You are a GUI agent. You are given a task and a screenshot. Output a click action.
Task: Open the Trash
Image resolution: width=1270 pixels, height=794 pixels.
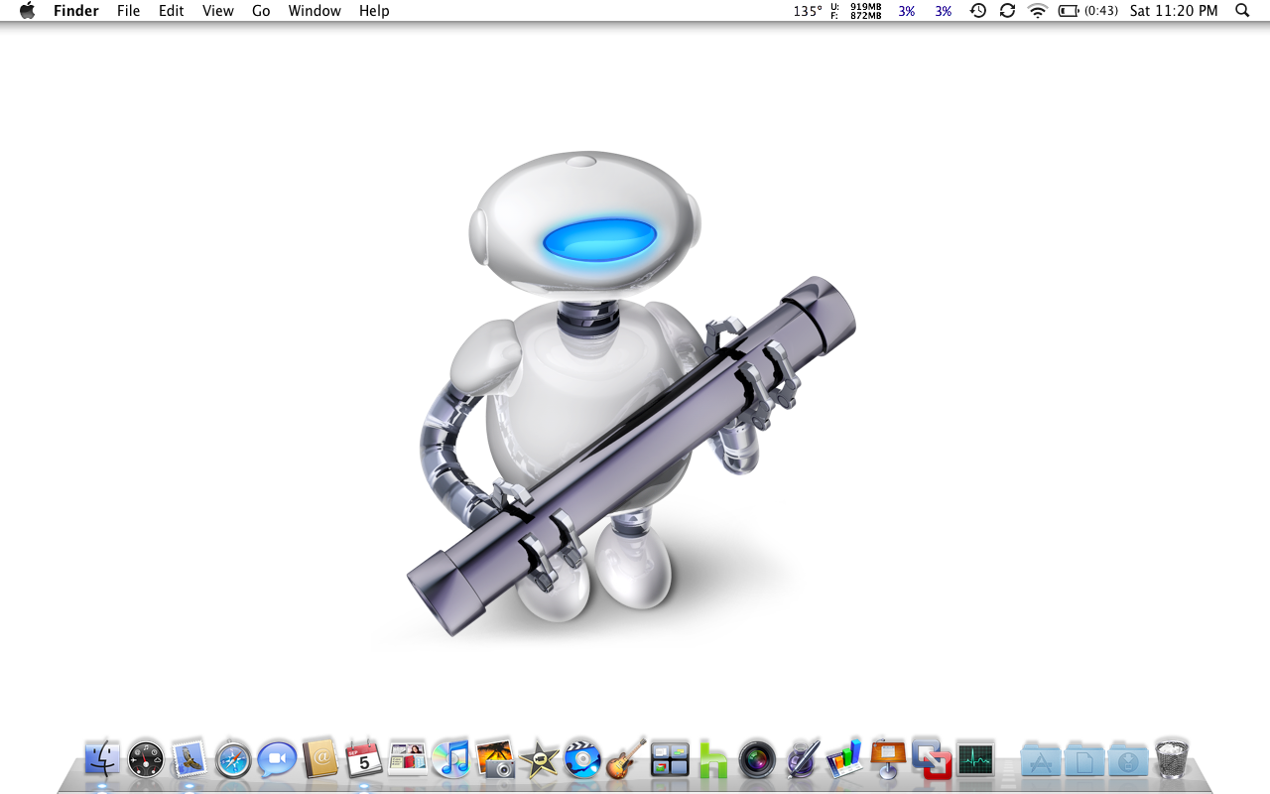tap(1172, 758)
